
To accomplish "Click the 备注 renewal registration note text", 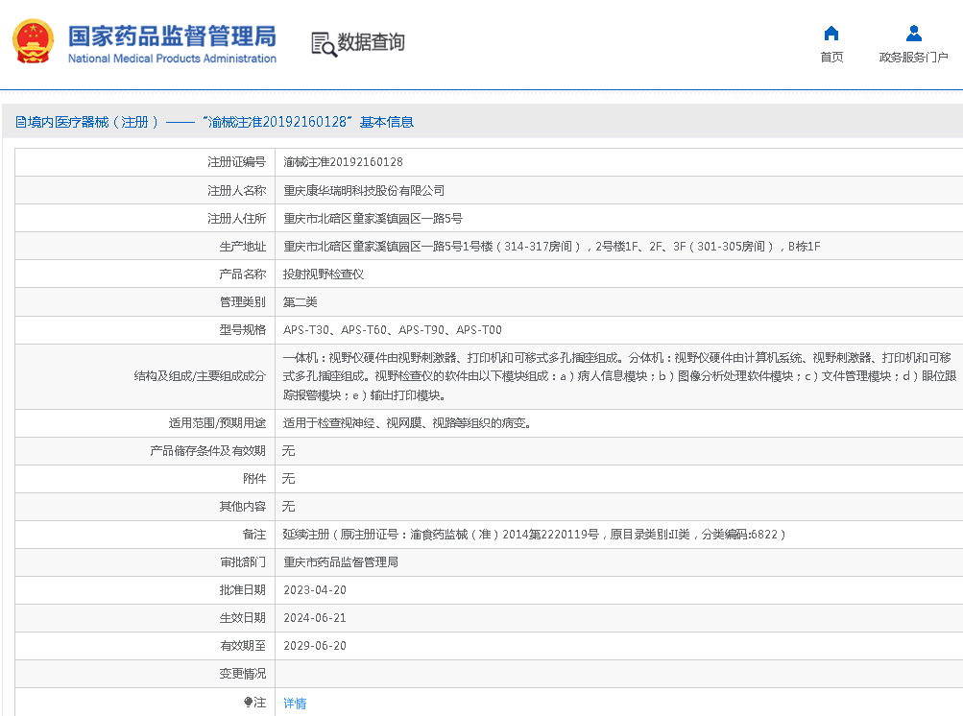I will [534, 535].
